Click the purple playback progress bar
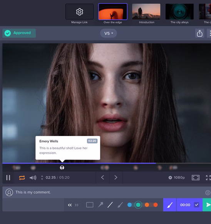 tap(79, 163)
